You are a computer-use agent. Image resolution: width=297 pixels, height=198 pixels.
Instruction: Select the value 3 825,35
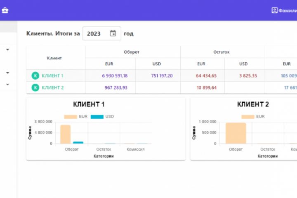pyautogui.click(x=248, y=75)
